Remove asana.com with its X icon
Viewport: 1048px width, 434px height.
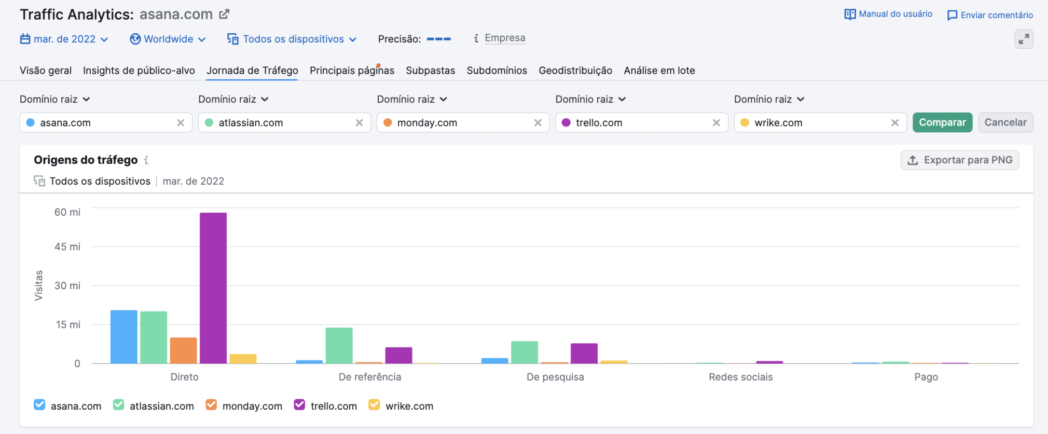pyautogui.click(x=181, y=123)
